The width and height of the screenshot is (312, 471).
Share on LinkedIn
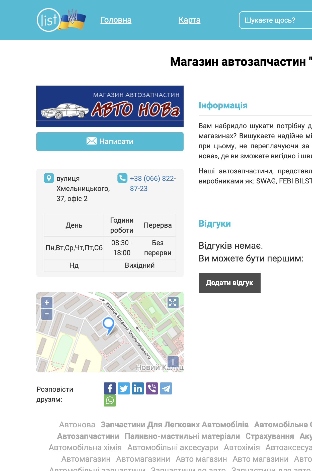(x=138, y=388)
